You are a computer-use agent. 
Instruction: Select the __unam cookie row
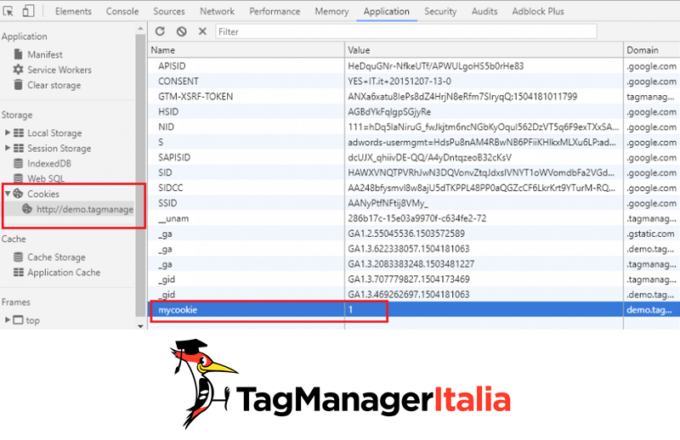[x=414, y=218]
